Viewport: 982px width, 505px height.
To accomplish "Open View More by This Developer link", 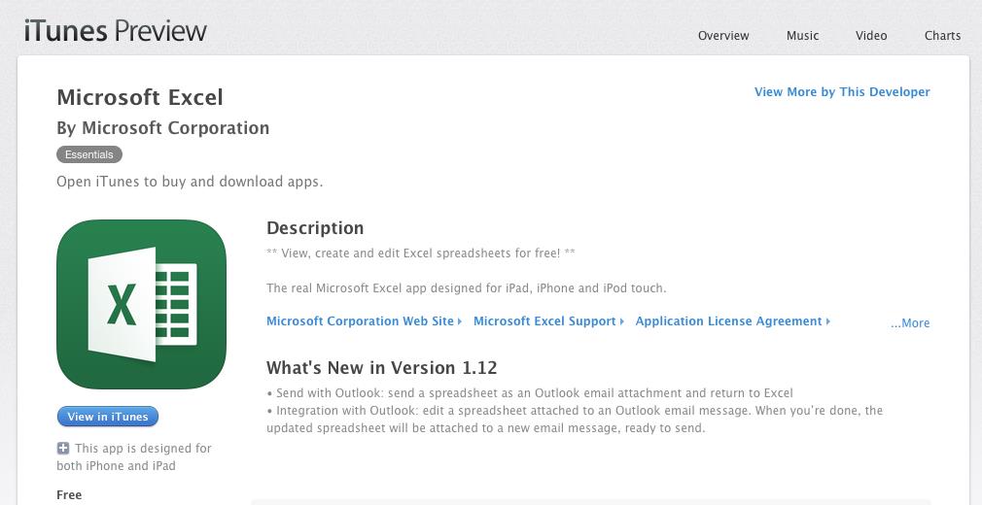I will click(x=842, y=92).
